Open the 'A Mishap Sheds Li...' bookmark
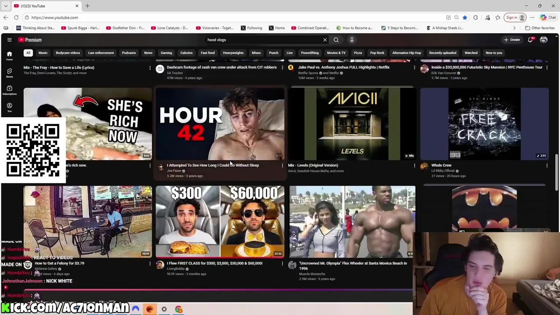 tap(444, 28)
